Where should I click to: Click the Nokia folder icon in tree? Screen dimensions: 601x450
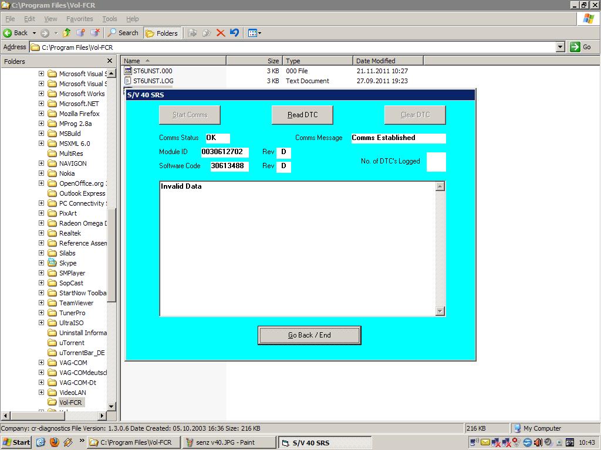(52, 173)
